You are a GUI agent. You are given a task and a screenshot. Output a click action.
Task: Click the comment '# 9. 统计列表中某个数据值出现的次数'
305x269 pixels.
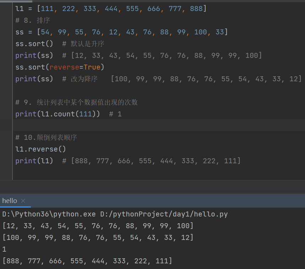[76, 102]
